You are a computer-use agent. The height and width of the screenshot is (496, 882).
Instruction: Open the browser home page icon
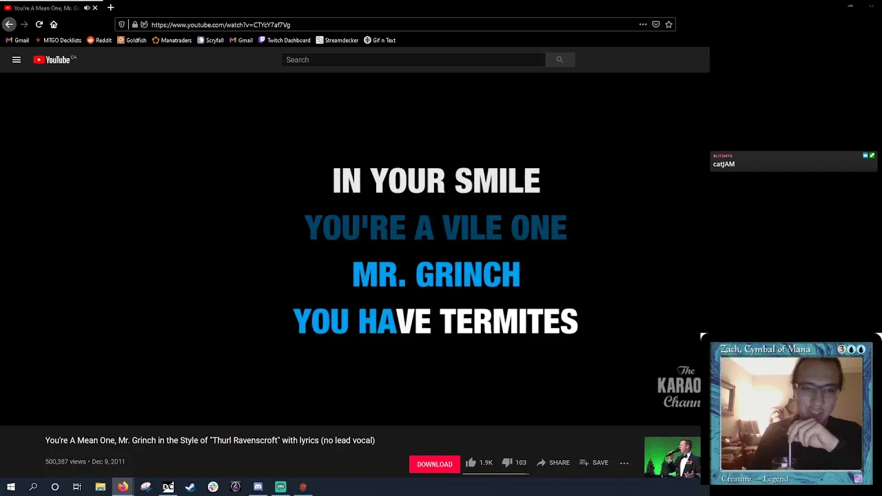[54, 24]
